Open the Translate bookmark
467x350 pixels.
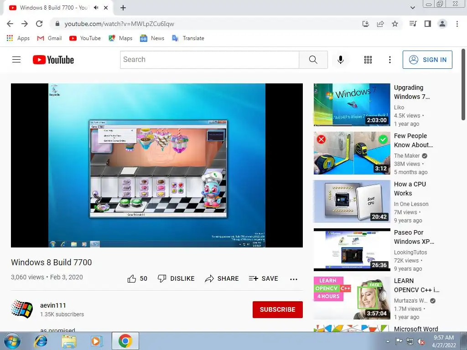pos(188,38)
